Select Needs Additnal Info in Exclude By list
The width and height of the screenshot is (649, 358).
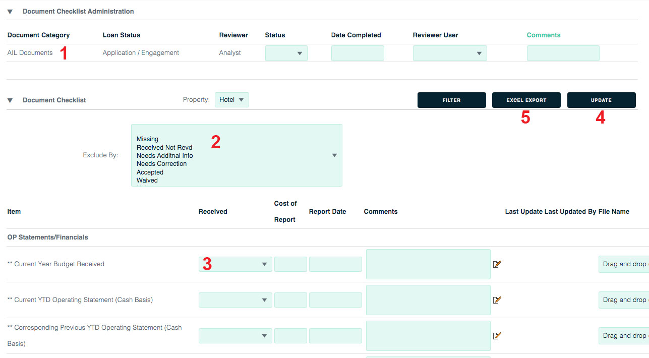coord(164,156)
